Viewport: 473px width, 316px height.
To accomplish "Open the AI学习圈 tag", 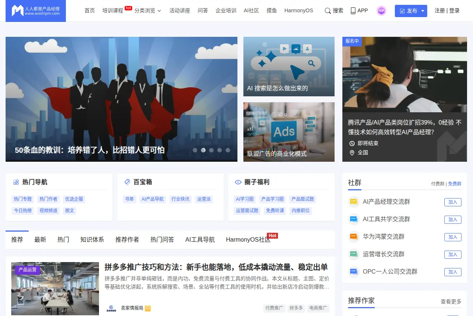I will pos(245,199).
